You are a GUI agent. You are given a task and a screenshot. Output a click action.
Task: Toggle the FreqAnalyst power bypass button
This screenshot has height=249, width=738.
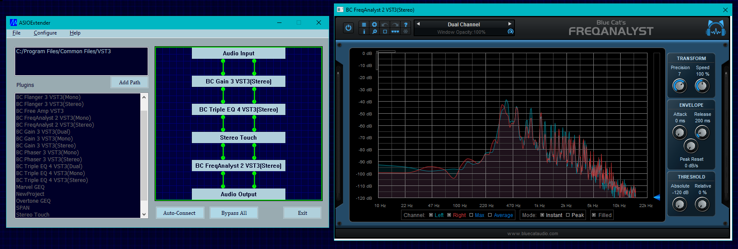click(348, 28)
